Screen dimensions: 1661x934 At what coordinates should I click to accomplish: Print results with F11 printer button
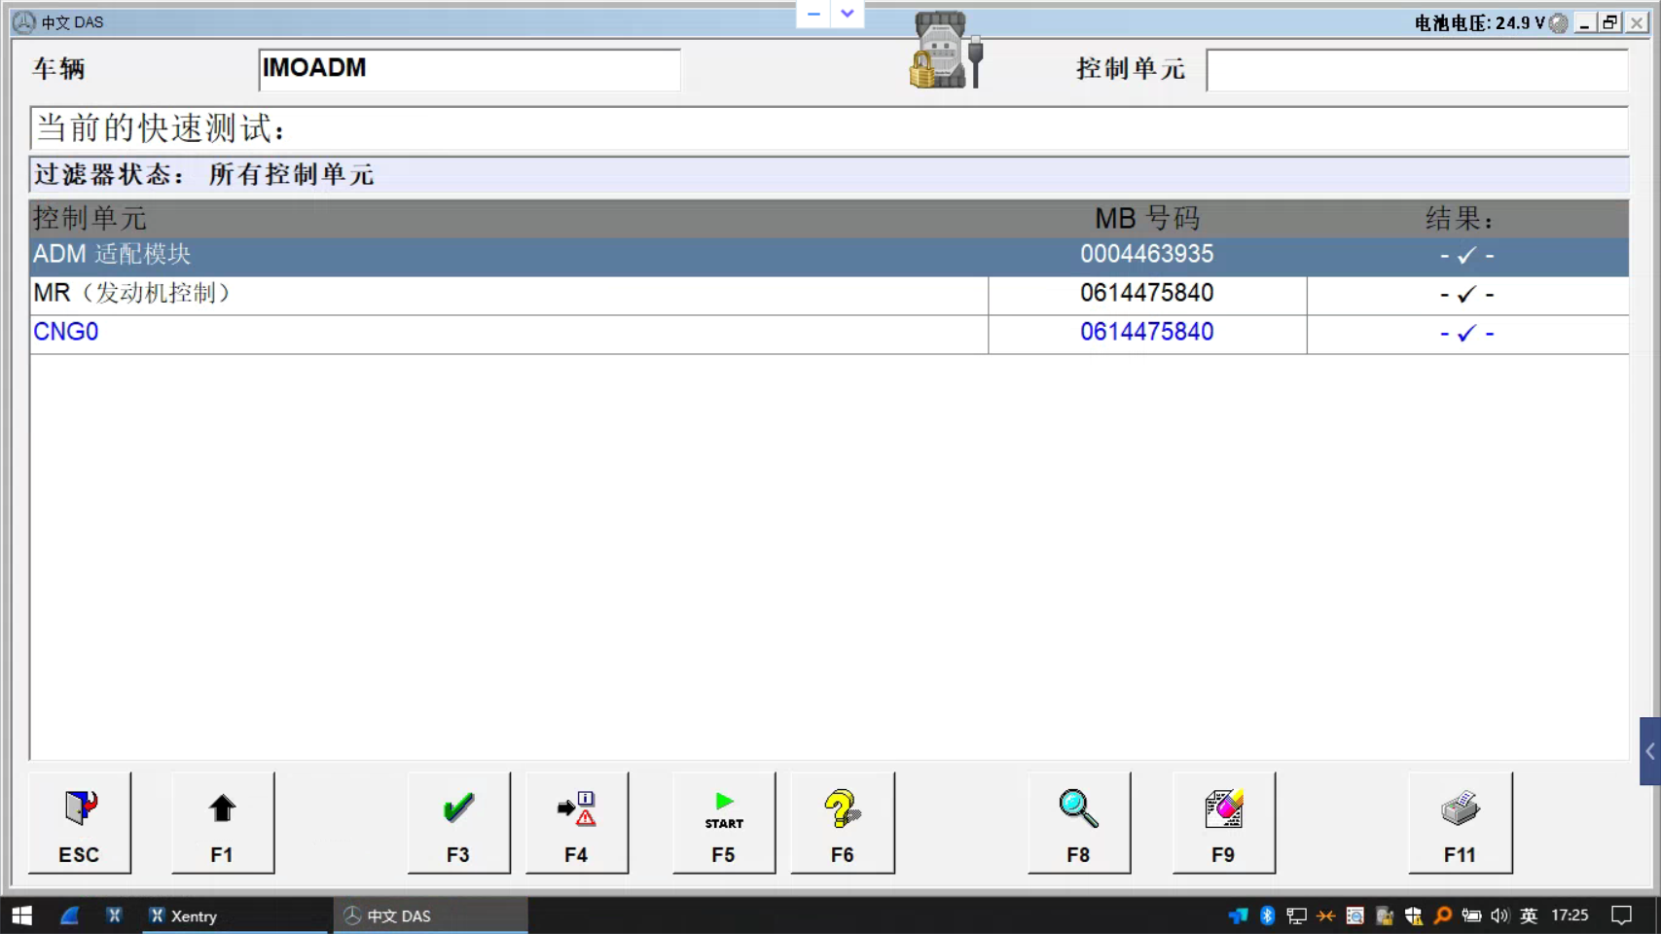tap(1461, 823)
